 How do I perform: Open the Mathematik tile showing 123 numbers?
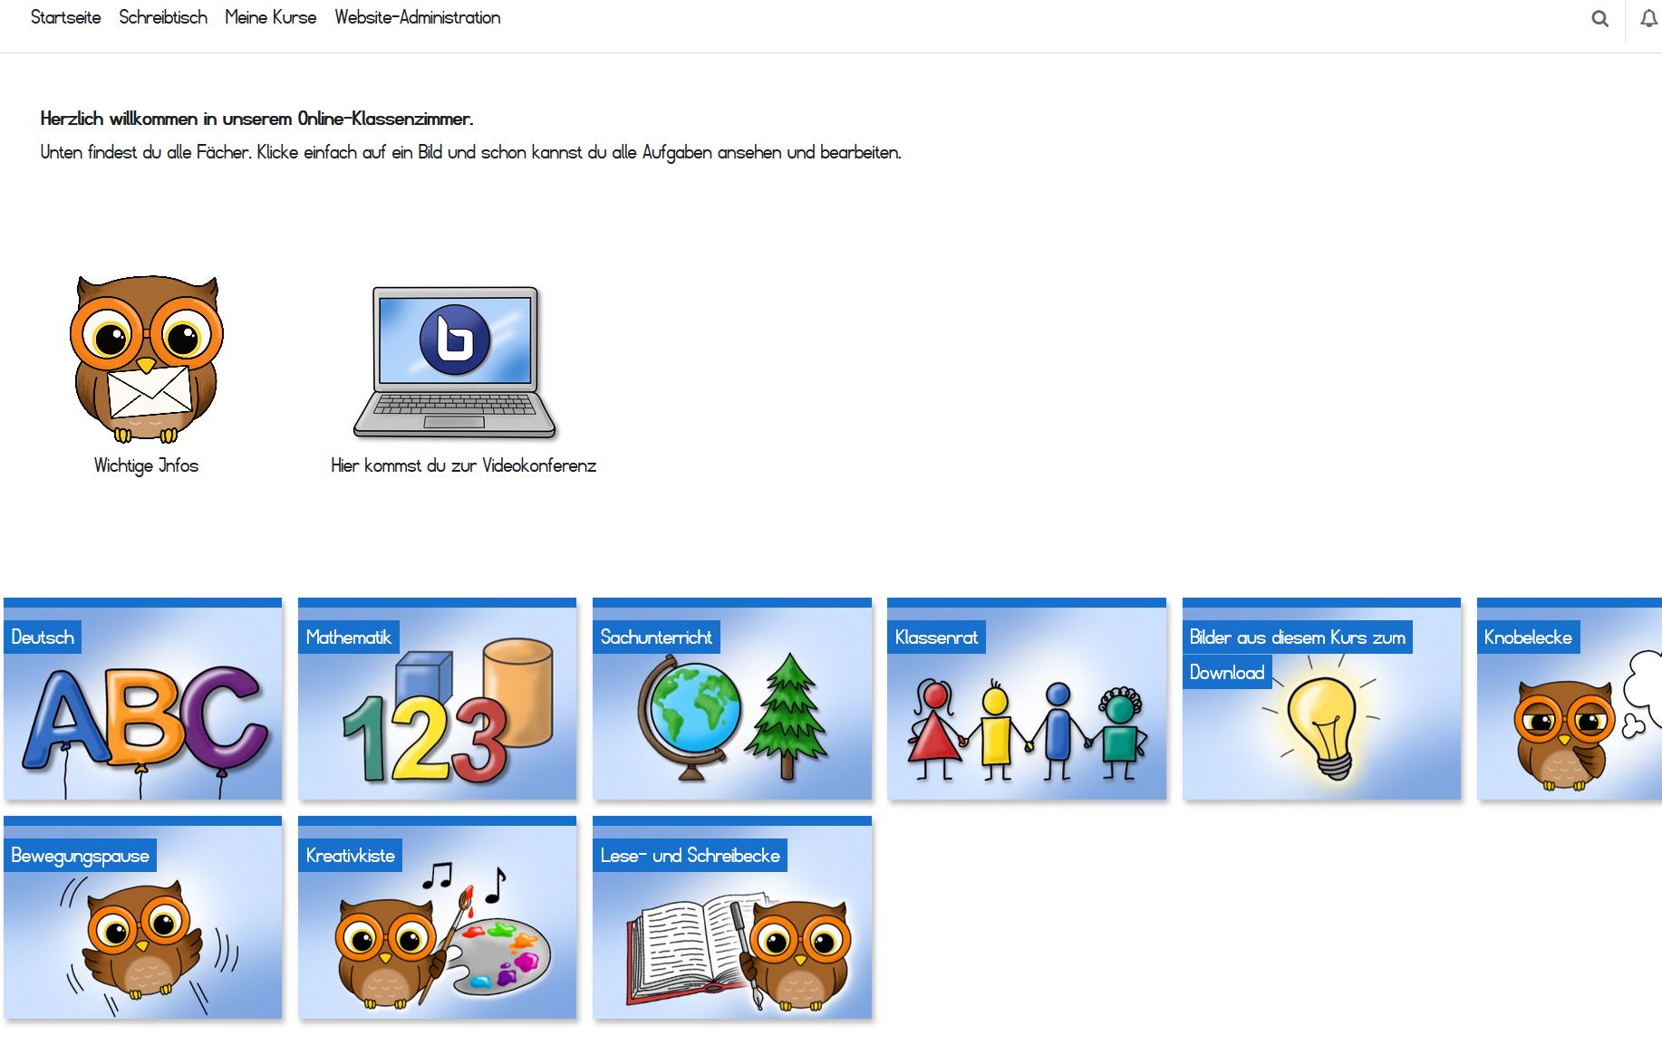point(437,715)
